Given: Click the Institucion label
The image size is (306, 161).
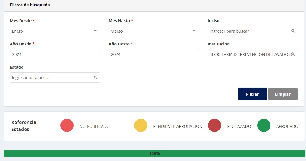Looking at the screenshot, I should 218,44.
